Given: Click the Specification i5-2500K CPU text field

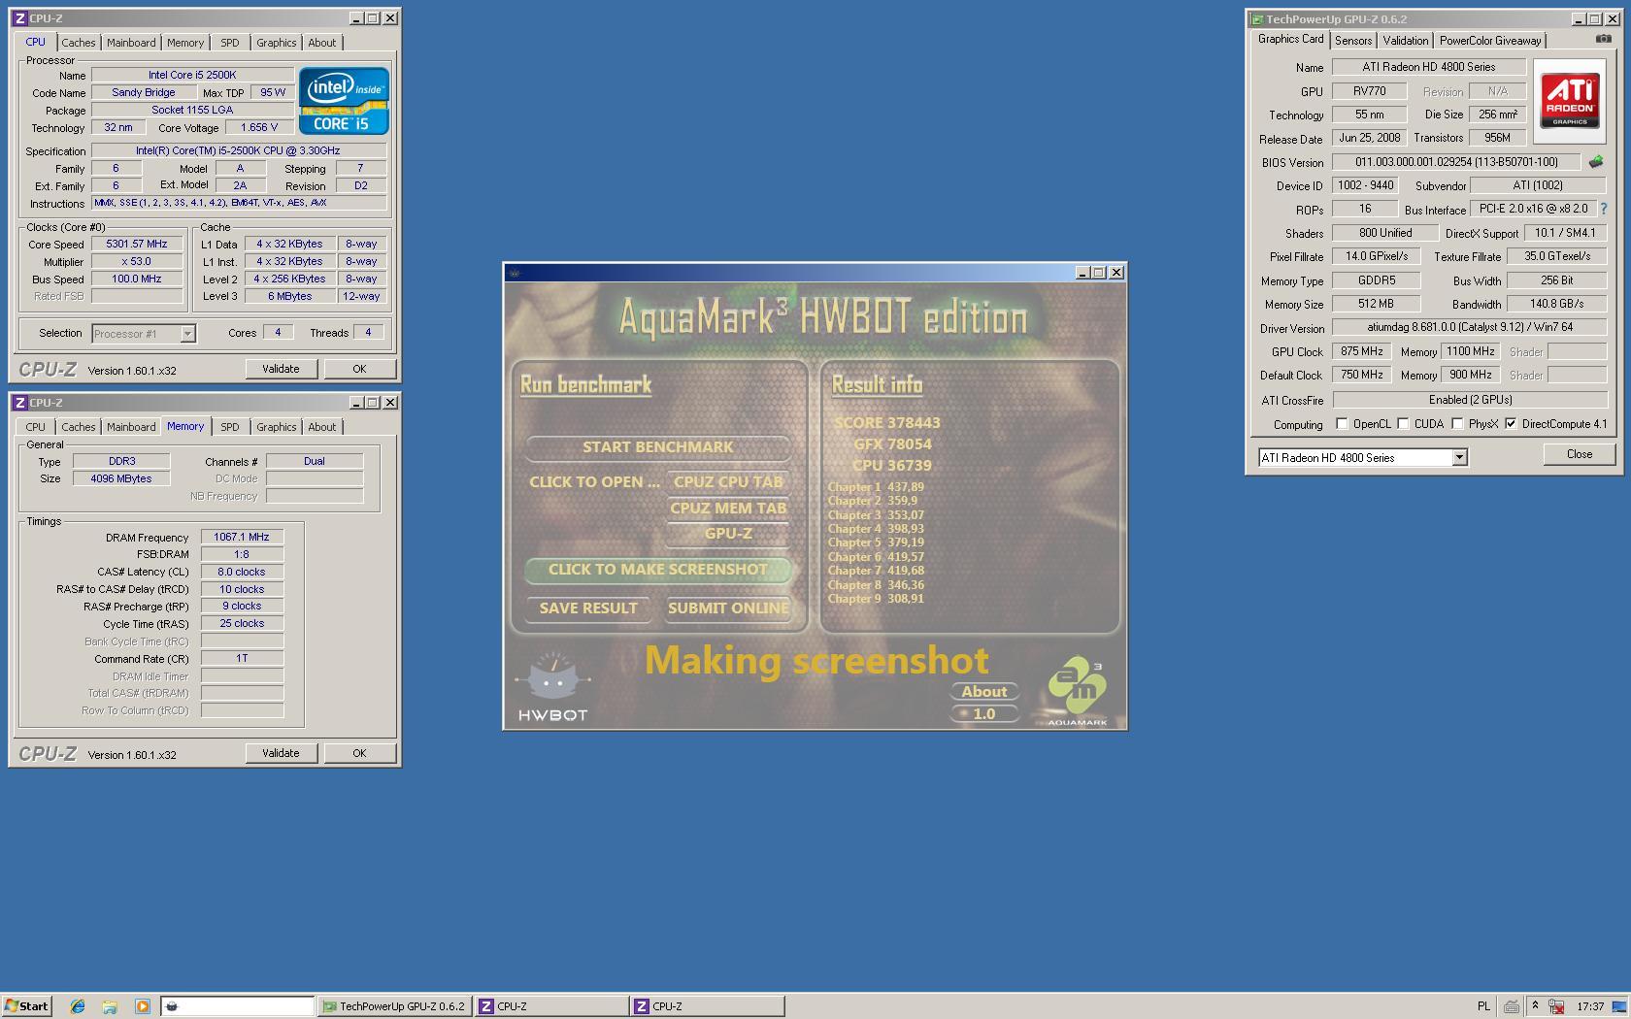Looking at the screenshot, I should (x=238, y=151).
